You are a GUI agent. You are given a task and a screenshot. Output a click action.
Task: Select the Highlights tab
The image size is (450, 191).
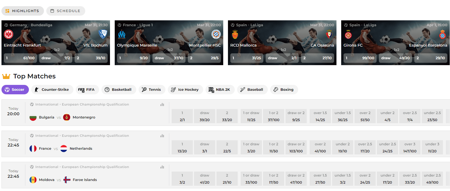coord(22,11)
